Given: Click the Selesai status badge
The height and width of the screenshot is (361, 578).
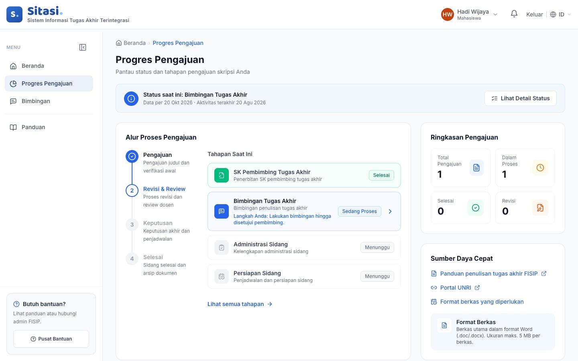Looking at the screenshot, I should pyautogui.click(x=381, y=175).
